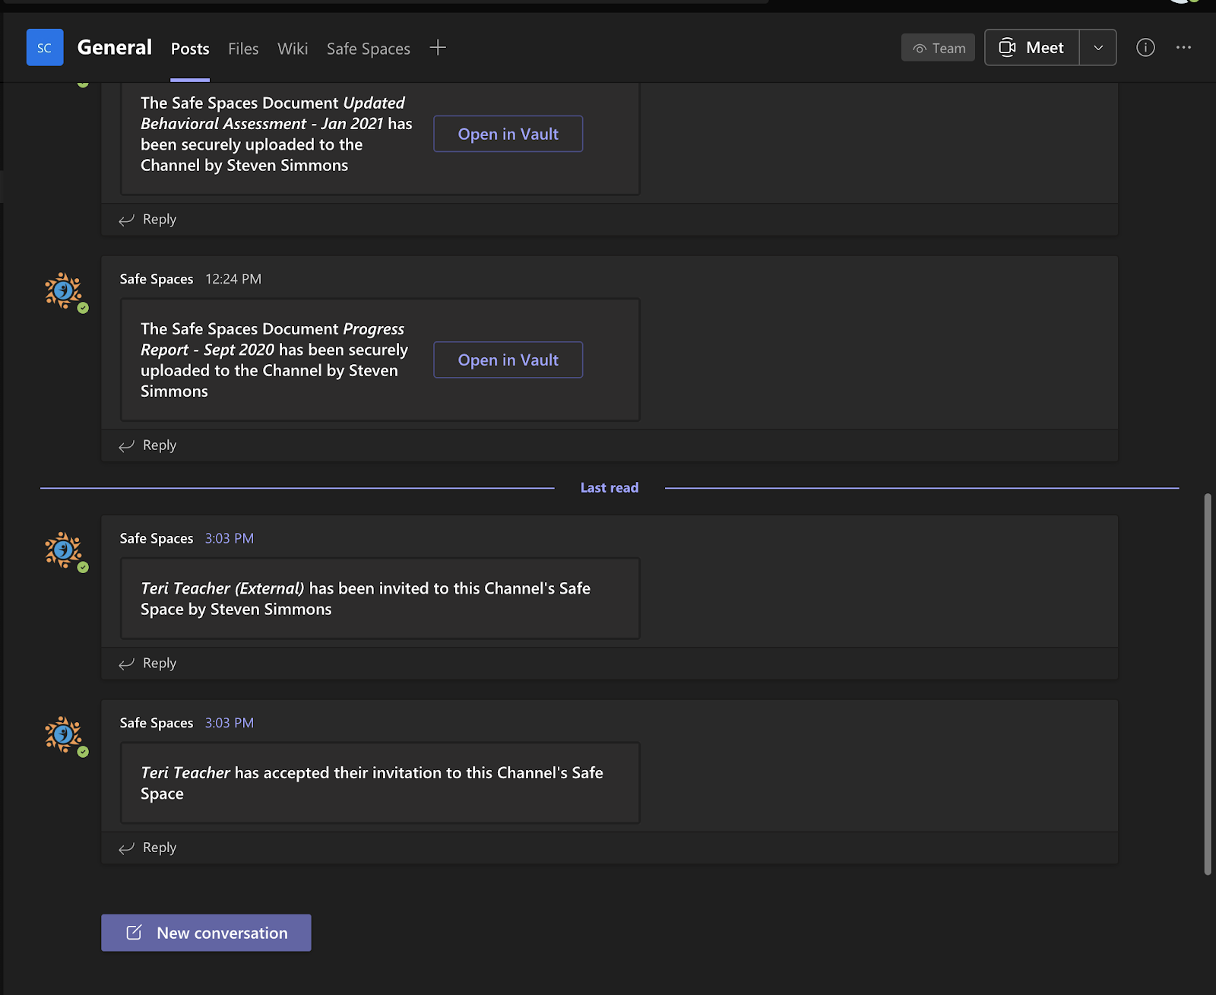Open channel info icon
1216x995 pixels.
(1145, 48)
